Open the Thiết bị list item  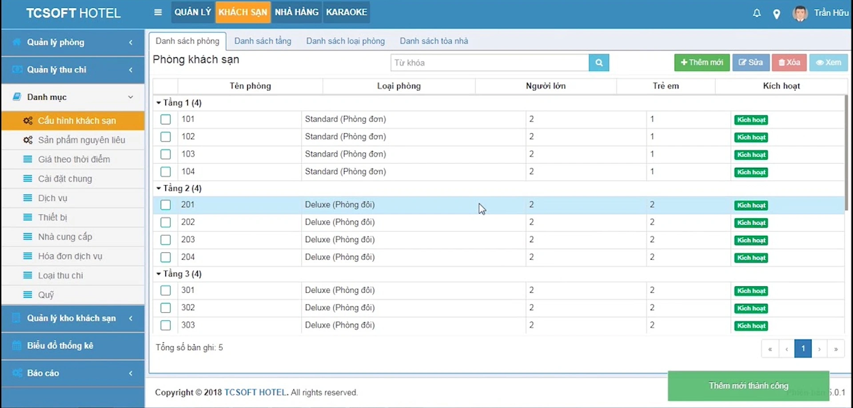[x=52, y=217]
